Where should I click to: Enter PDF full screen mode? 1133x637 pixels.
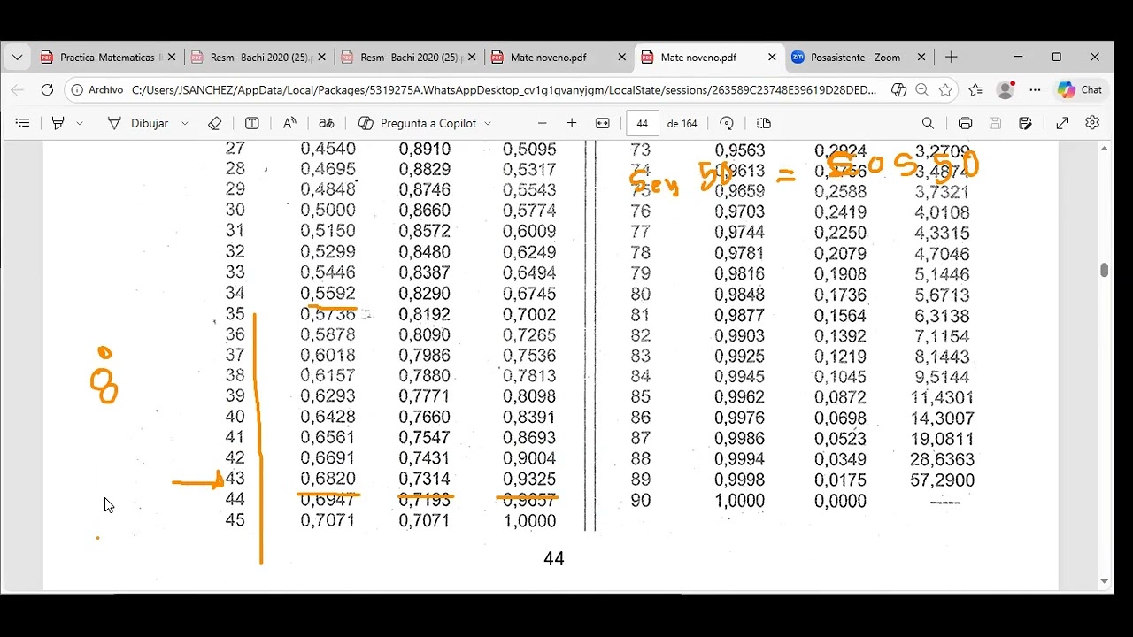click(x=1063, y=123)
